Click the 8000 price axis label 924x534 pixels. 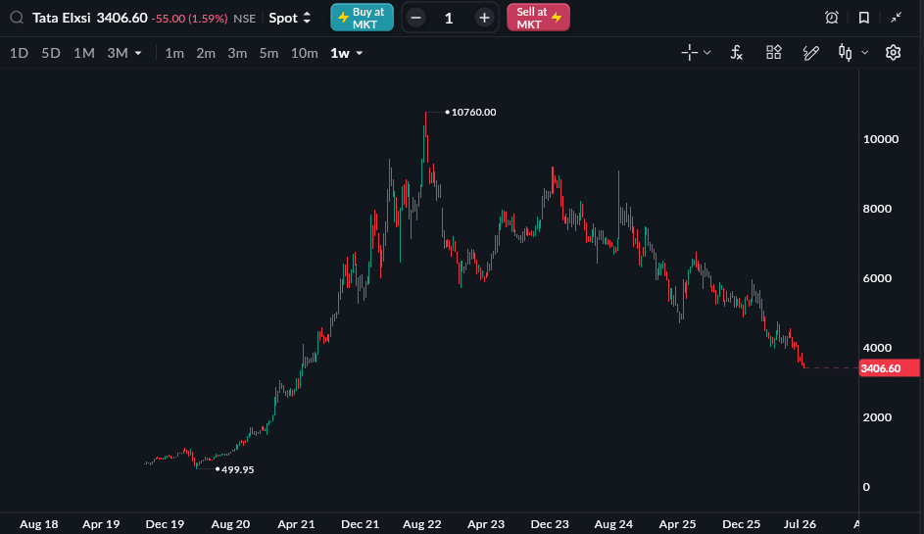(x=877, y=209)
